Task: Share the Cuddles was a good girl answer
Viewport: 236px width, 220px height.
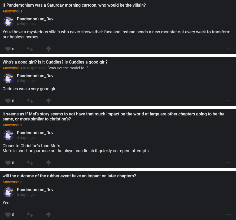Action: coord(48,101)
